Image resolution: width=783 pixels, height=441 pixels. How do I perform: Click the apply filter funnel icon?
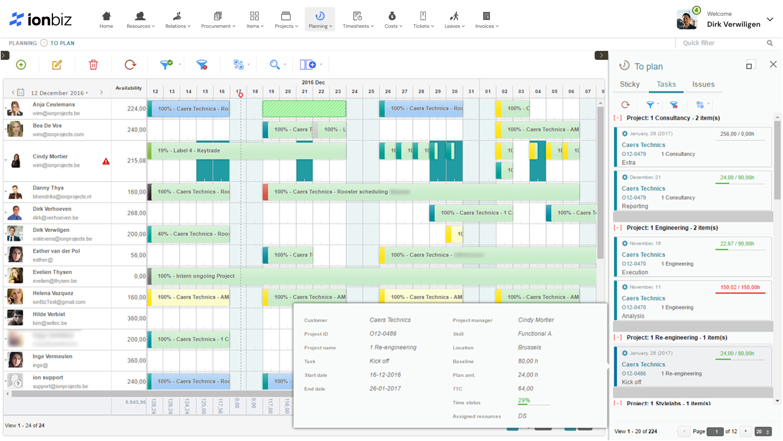point(166,64)
